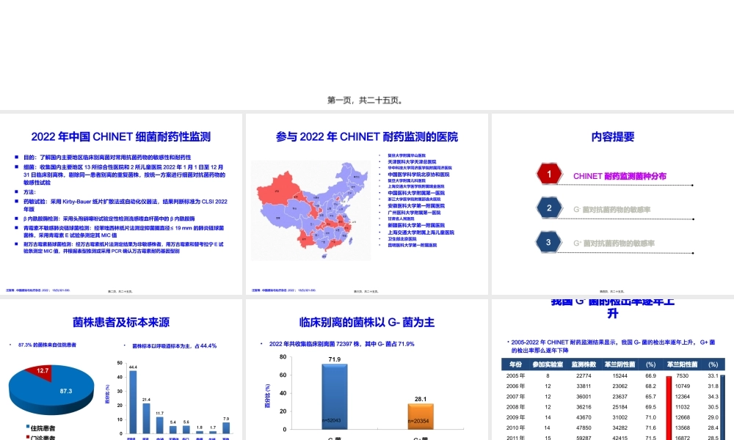
Task: Click the bullet beginning 耐万古霉素肠球菌检测
Action: (123, 247)
